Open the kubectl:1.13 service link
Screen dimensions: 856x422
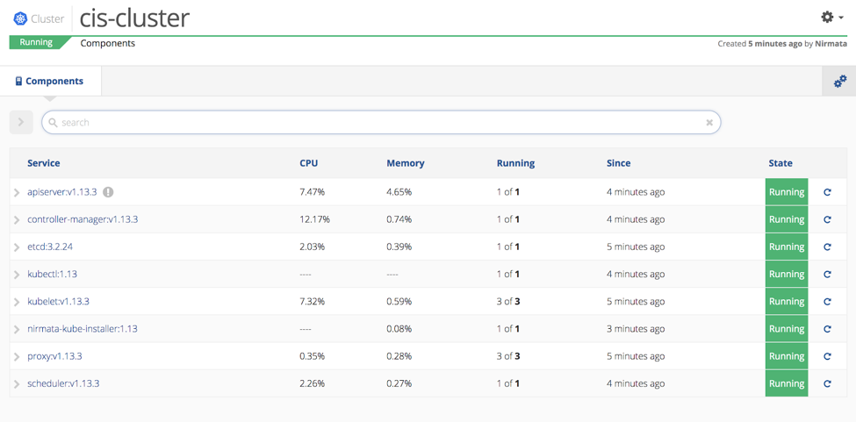[x=52, y=274]
